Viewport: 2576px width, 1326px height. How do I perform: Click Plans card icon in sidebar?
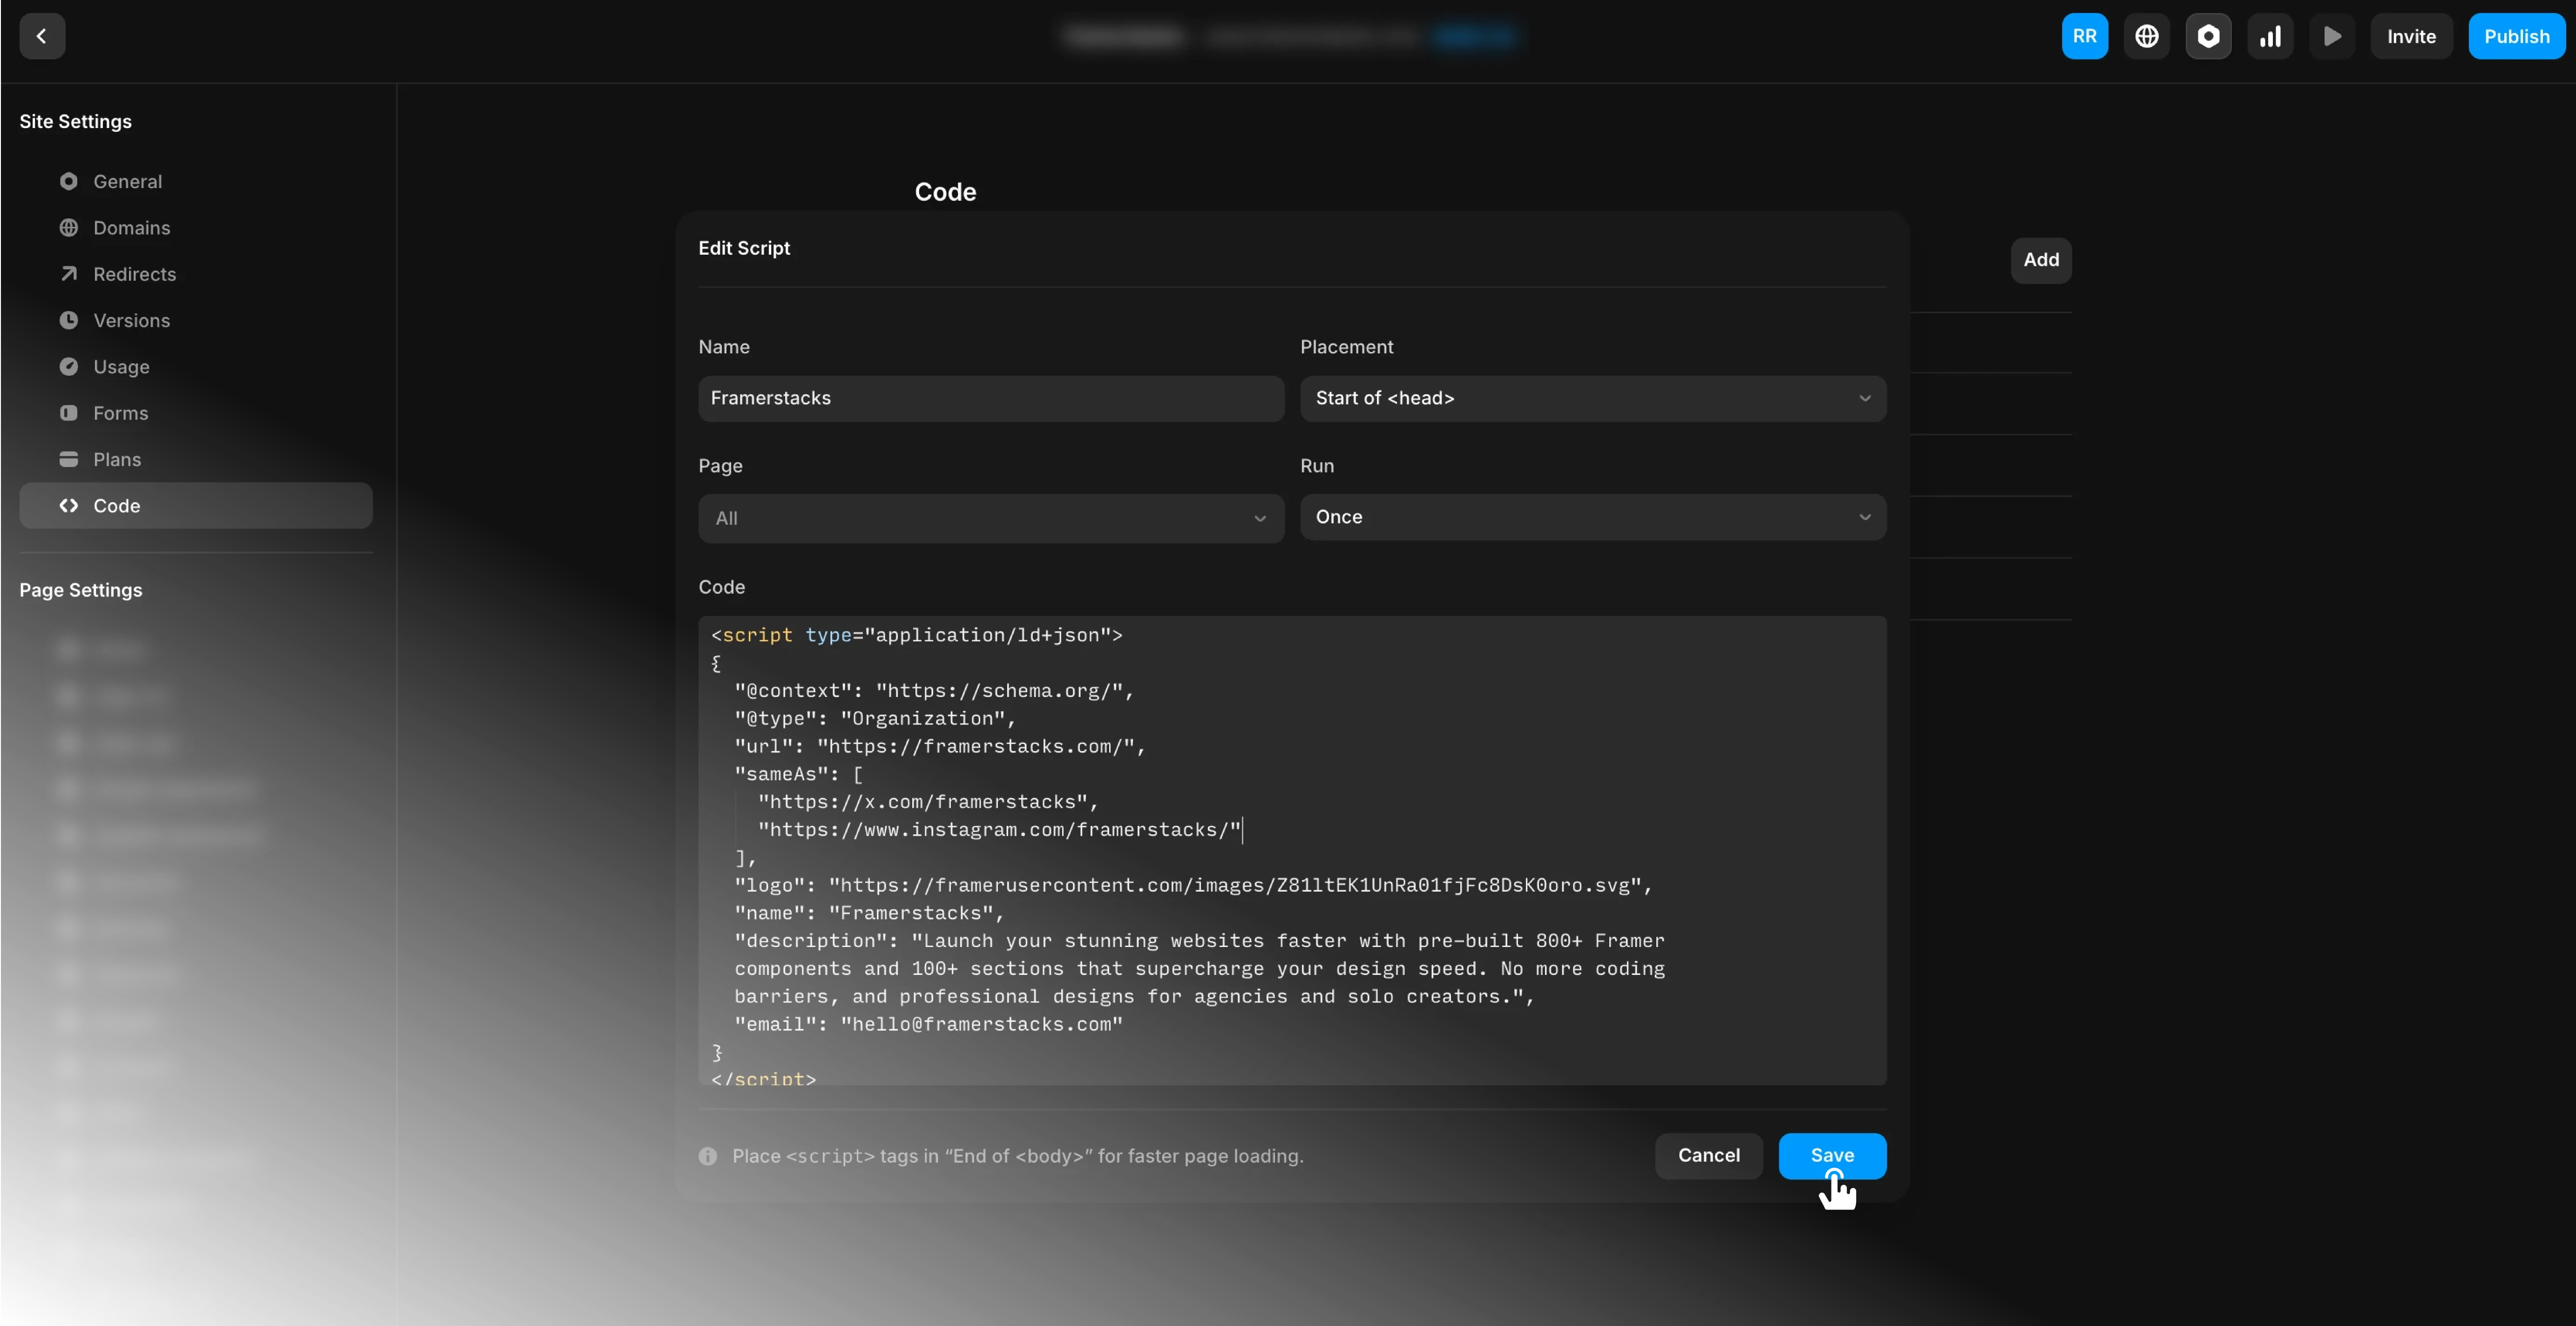coord(69,459)
